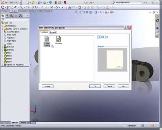Select Fillet3 in the feature tree

(9, 59)
